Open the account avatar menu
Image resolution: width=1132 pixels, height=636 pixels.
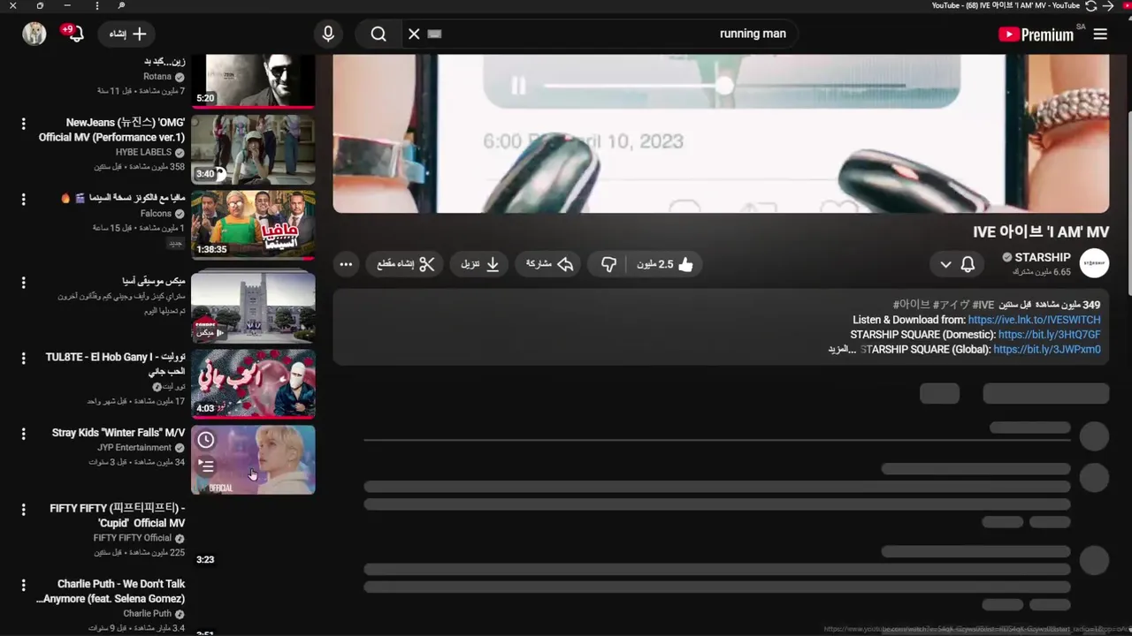34,34
